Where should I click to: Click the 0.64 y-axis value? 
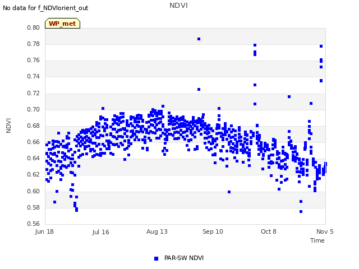(x=34, y=158)
